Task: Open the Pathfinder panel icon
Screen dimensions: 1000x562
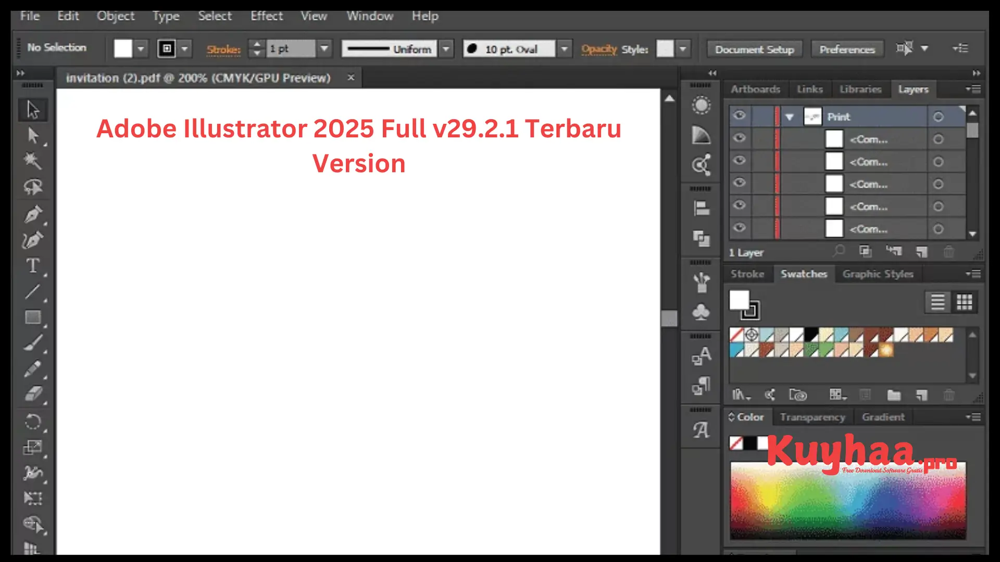Action: click(701, 238)
